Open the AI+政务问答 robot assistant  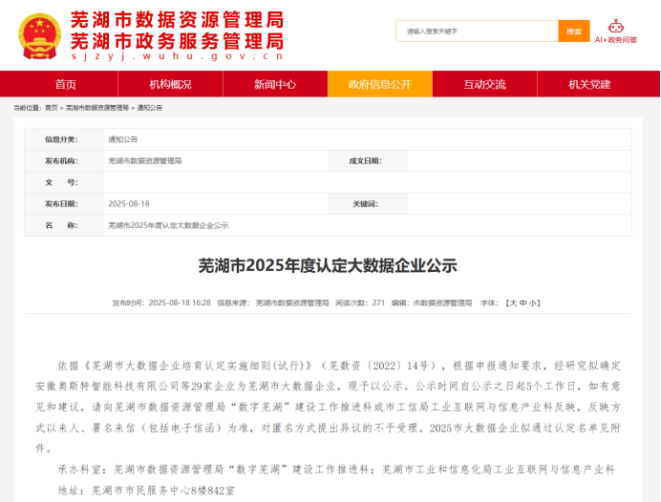(x=615, y=31)
